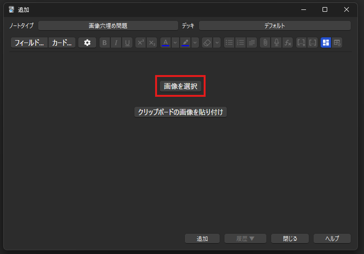This screenshot has width=364, height=254.
Task: Click the Italic formatting icon
Action: (x=116, y=43)
